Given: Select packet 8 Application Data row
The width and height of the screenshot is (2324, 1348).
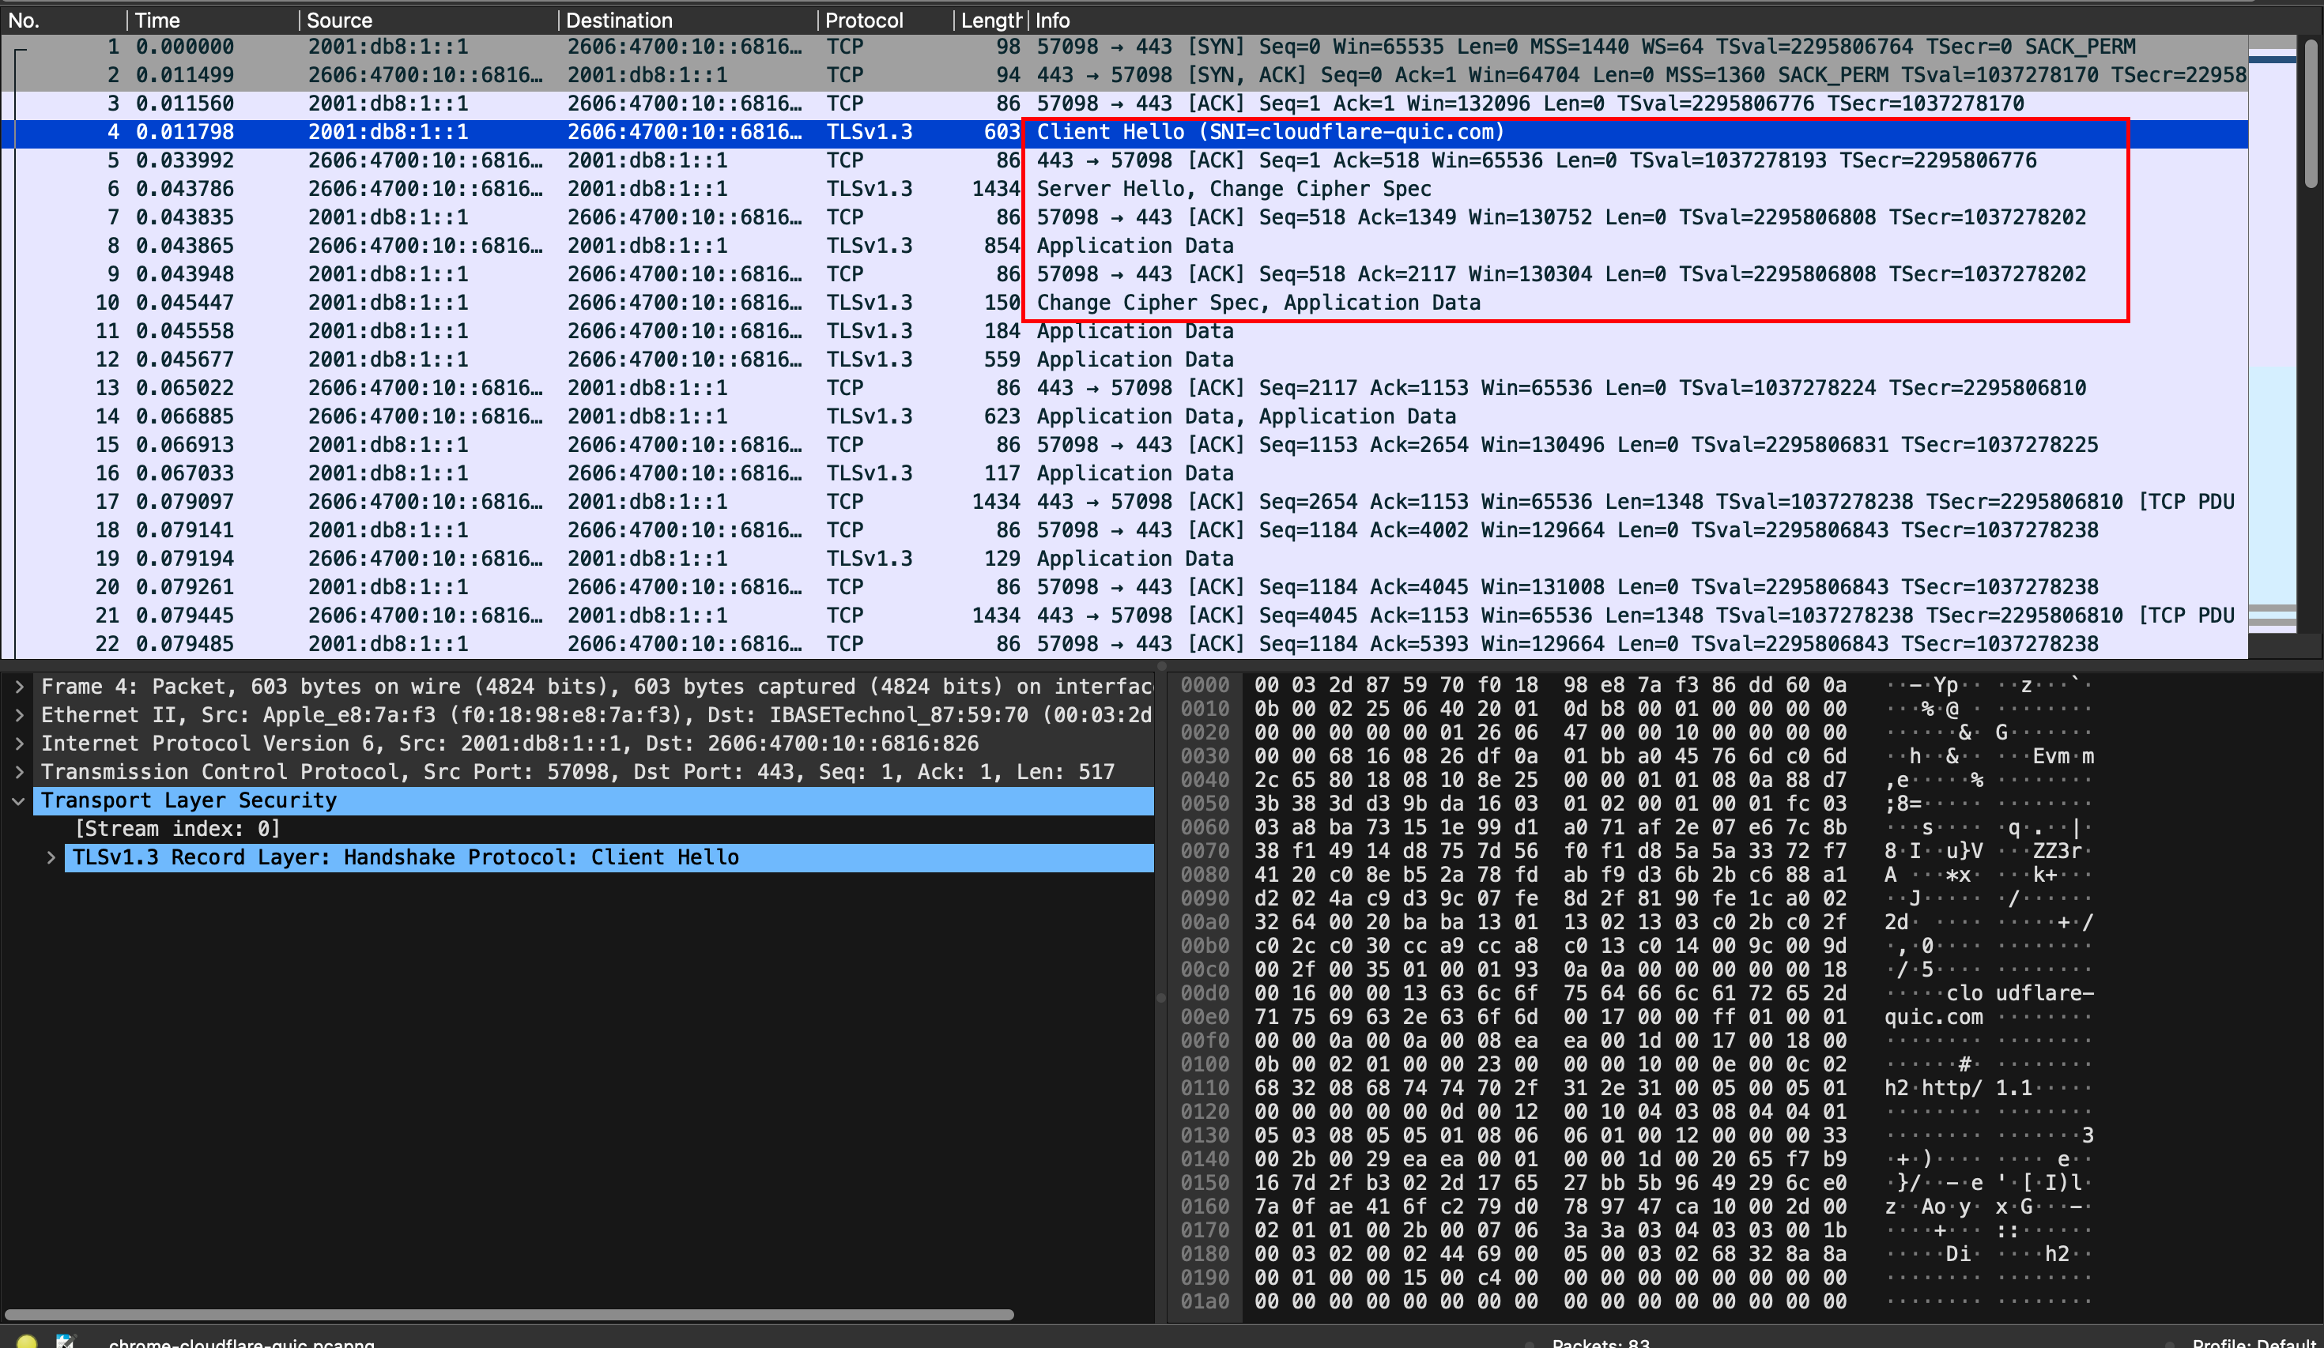Looking at the screenshot, I should pyautogui.click(x=1124, y=247).
